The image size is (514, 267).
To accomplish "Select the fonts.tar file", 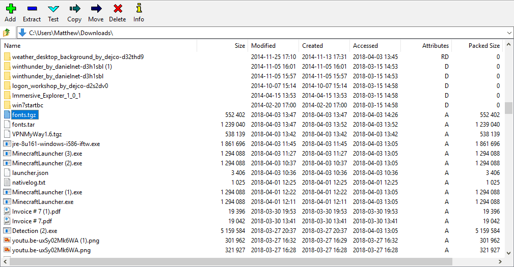I will point(23,125).
